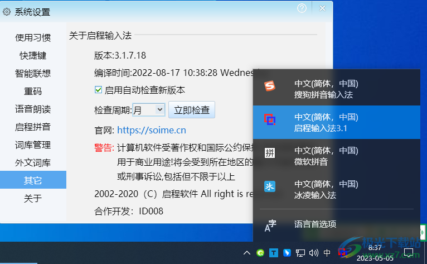Click the input method tray icon next to 中
This screenshot has height=264, width=427.
click(x=342, y=253)
